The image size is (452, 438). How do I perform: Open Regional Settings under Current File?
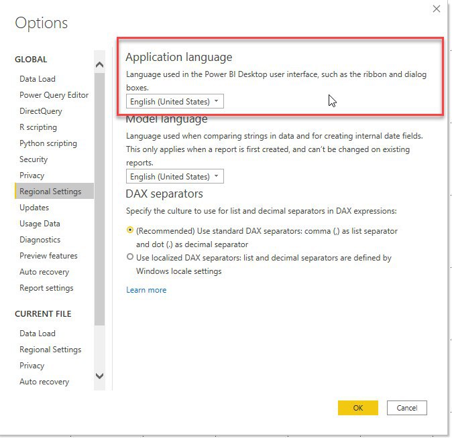[50, 350]
